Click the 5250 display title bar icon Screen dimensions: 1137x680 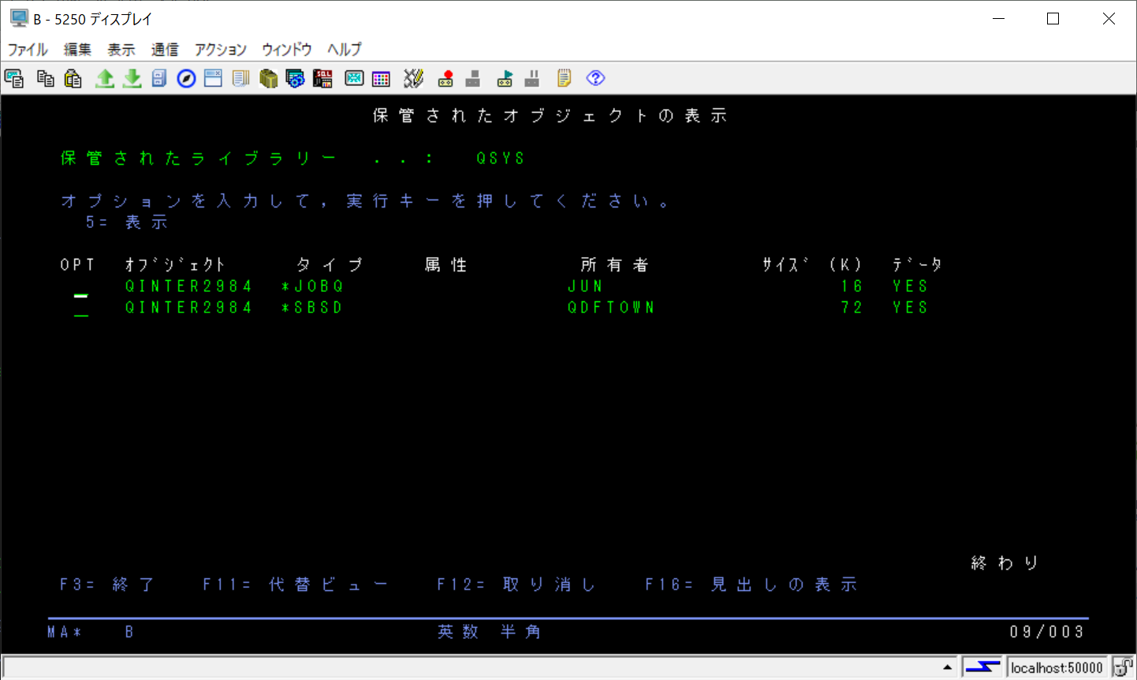click(x=18, y=18)
